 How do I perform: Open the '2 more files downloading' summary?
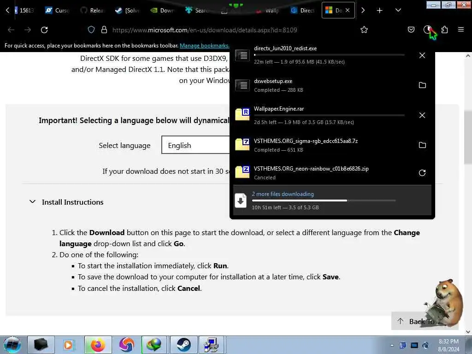point(332,201)
